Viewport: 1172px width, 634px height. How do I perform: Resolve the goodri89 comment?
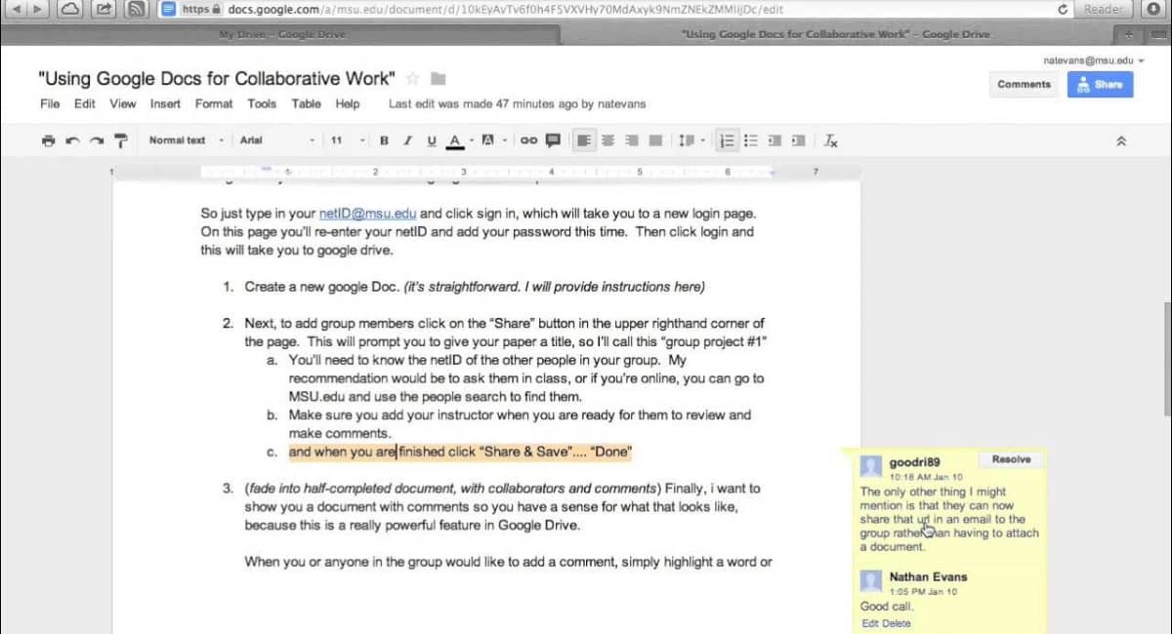[1011, 459]
